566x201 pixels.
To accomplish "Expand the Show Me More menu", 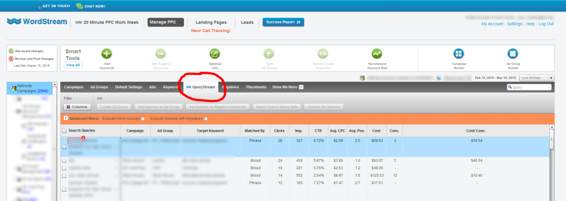I will pos(287,87).
